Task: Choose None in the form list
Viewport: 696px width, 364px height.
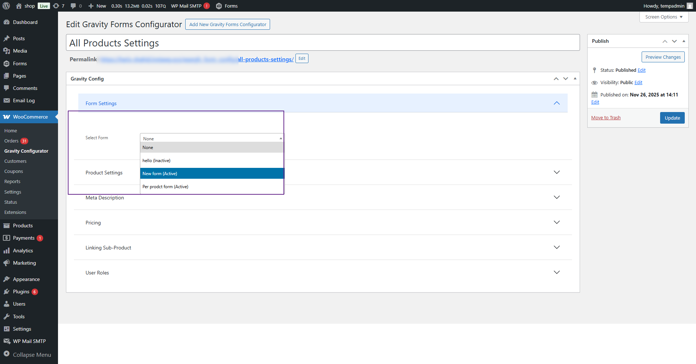Action: point(212,148)
